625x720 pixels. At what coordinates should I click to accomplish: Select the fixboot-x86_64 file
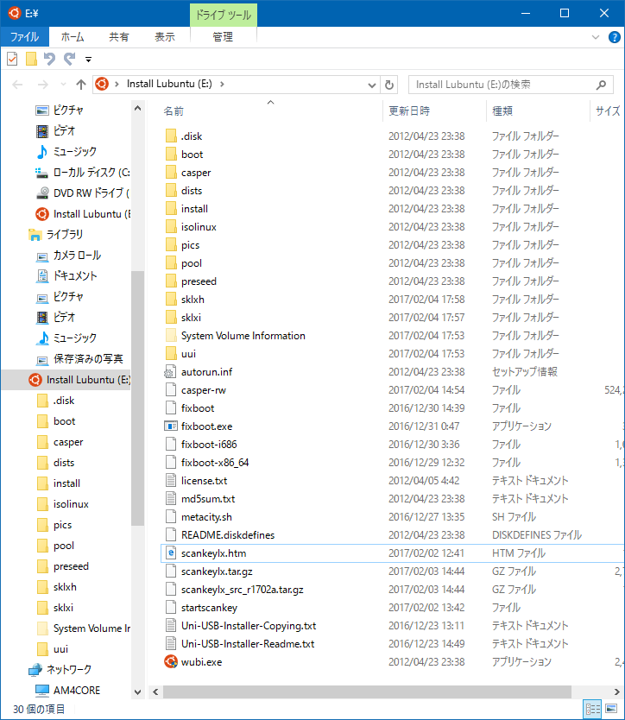[x=215, y=463]
